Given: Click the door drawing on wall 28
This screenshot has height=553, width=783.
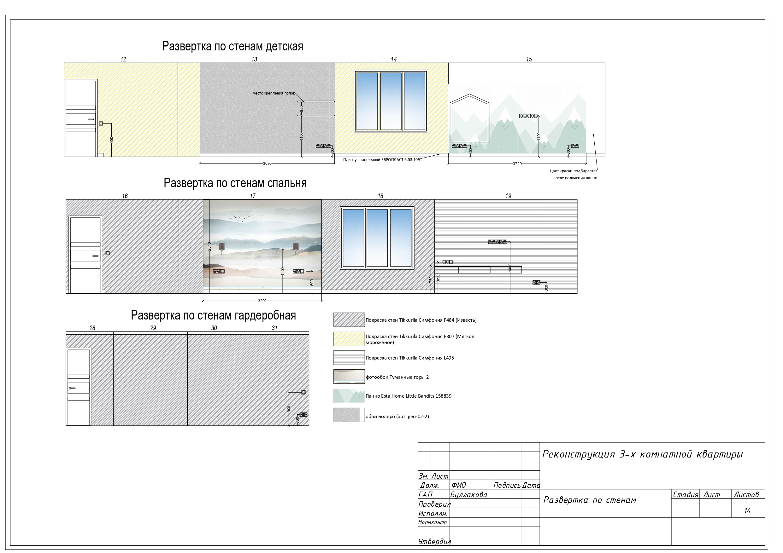Looking at the screenshot, I should click(79, 387).
